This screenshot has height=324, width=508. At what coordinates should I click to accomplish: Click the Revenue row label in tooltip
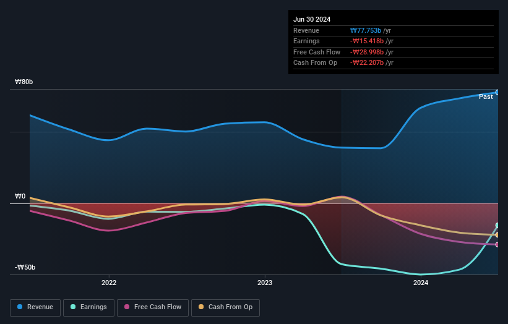306,30
